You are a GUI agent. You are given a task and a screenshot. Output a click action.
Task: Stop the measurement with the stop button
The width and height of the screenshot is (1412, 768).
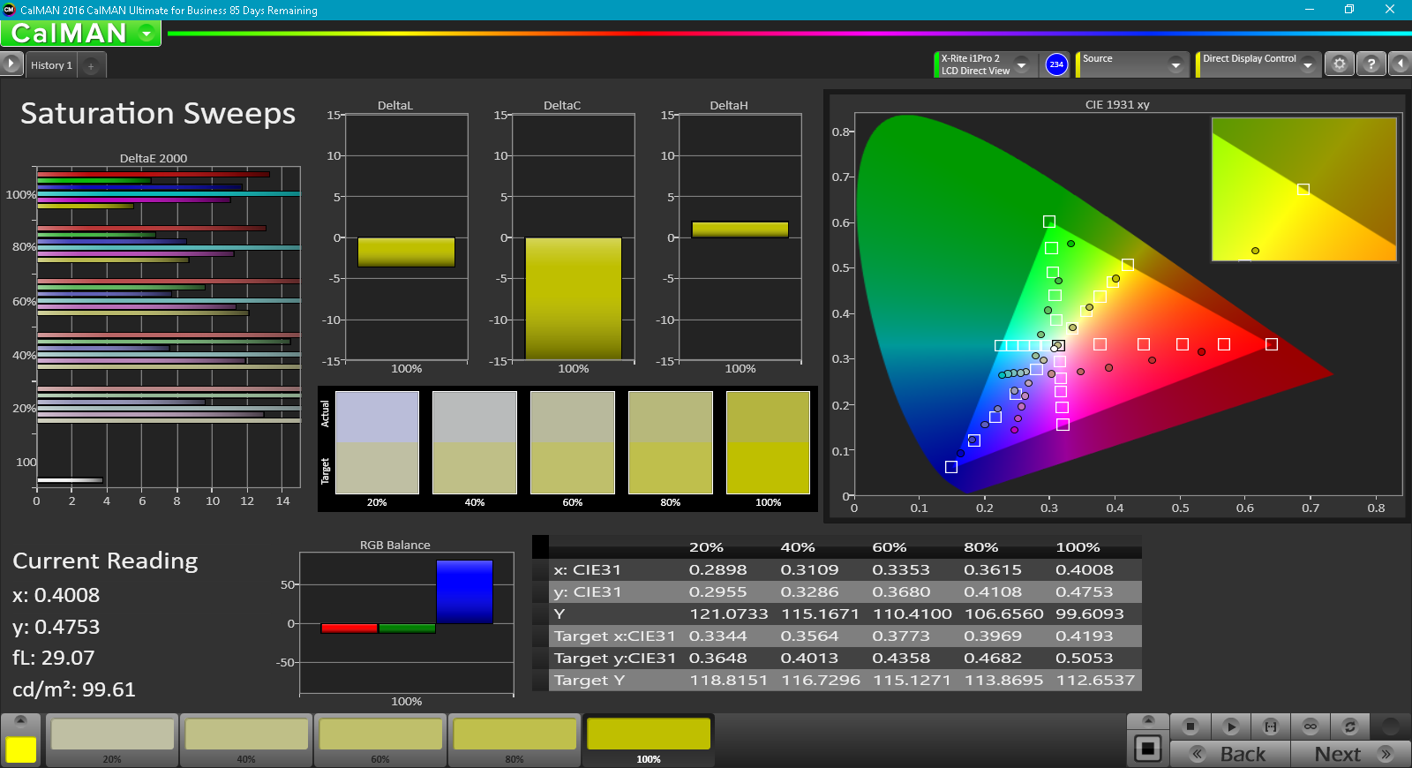coord(1190,727)
